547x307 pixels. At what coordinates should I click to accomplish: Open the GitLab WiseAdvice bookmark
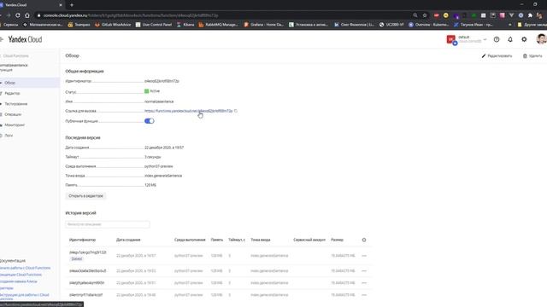[113, 25]
